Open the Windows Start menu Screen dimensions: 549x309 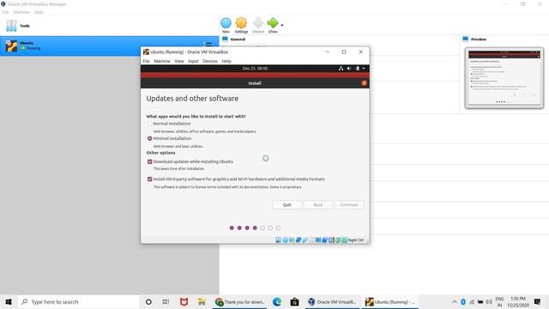[x=9, y=301]
